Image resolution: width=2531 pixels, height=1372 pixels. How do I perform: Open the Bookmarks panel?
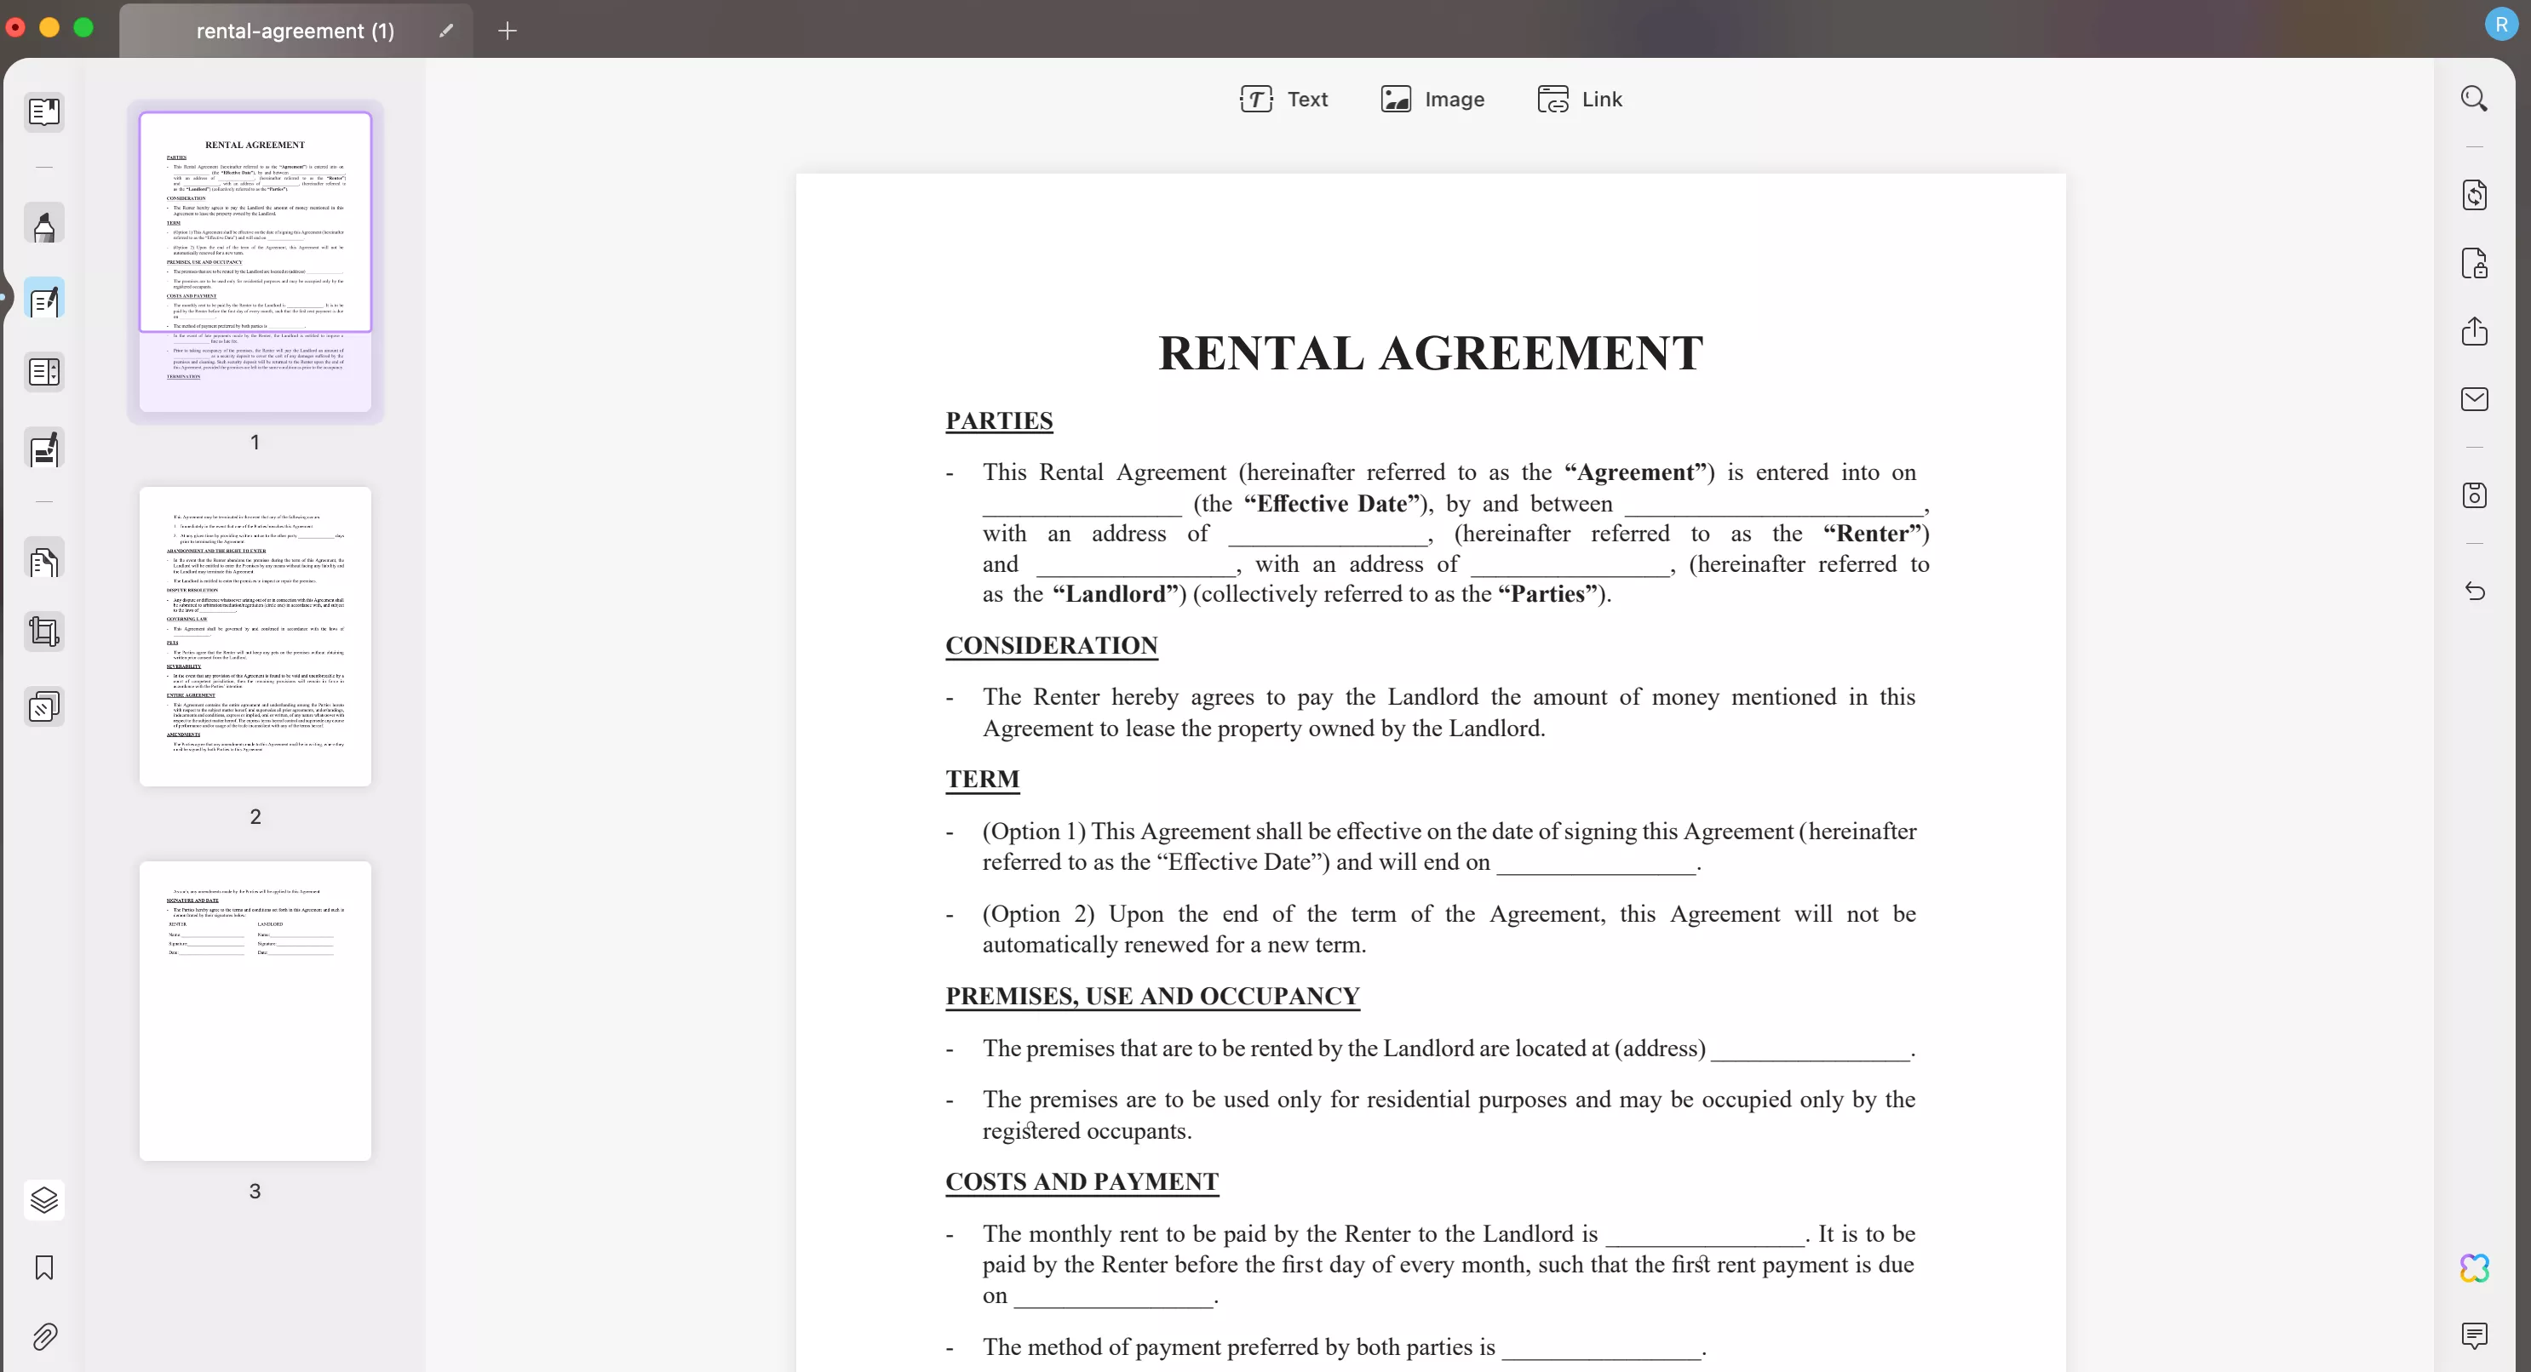[44, 1268]
